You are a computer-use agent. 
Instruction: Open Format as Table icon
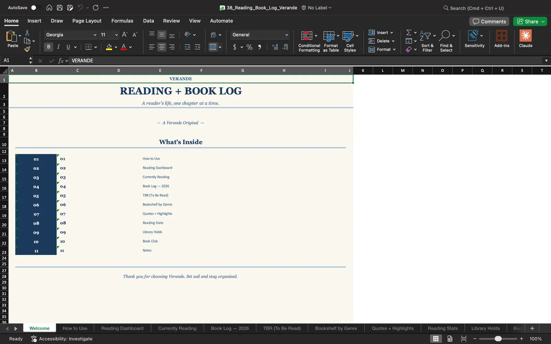pos(329,36)
